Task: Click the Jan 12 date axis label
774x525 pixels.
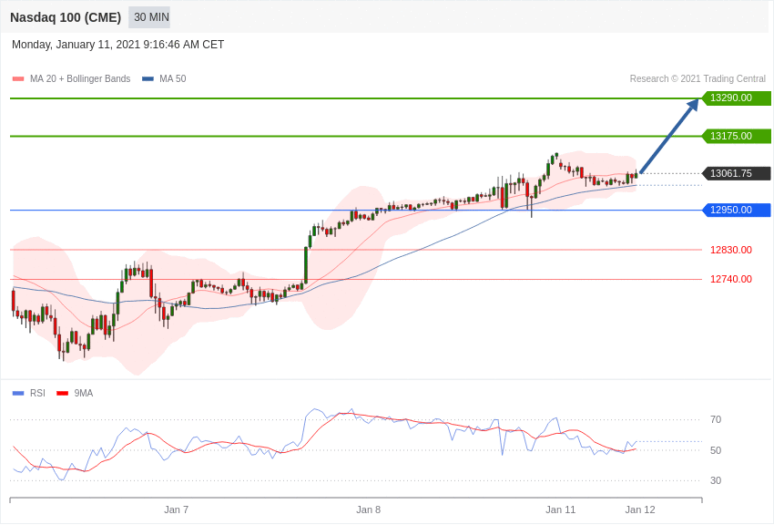Action: (640, 510)
